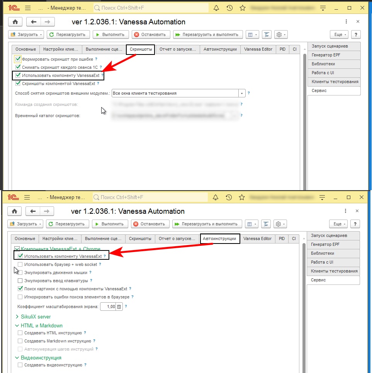The width and height of the screenshot is (372, 373).
Task: Toggle Скриншоты компонентой VanessaExt checkbox
Action: [18, 83]
